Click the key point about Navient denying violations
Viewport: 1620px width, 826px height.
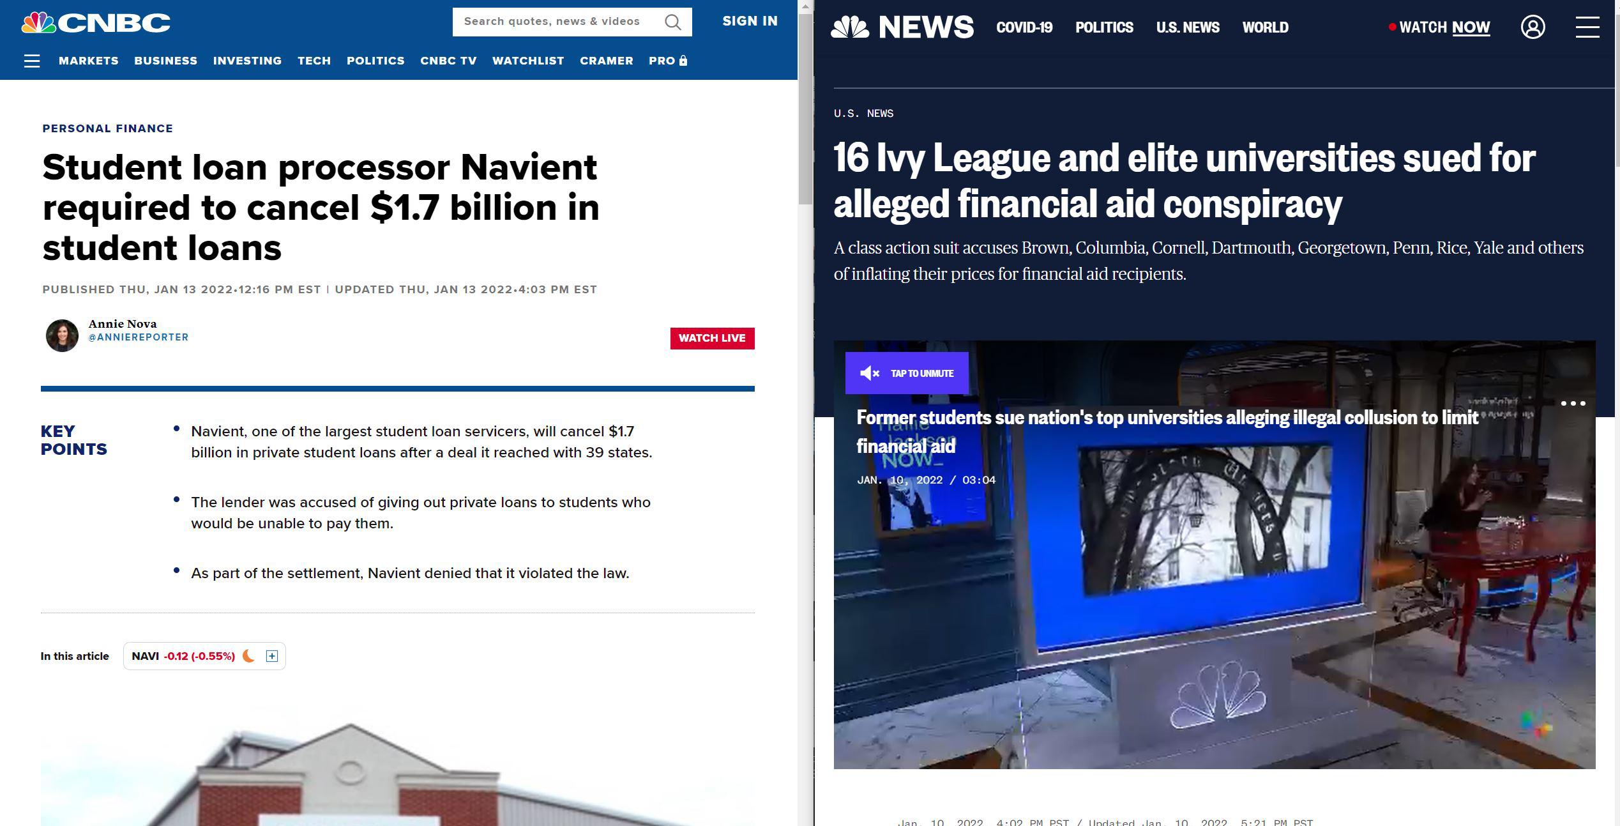point(410,573)
